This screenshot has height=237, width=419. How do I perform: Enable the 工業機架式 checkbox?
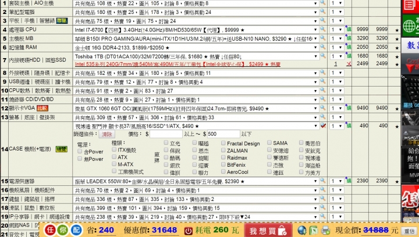pos(114,171)
